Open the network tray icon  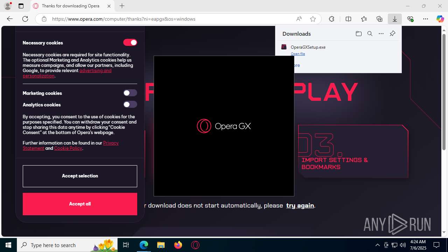point(394,245)
